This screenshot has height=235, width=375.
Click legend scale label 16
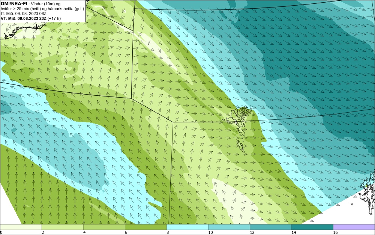click(335, 232)
